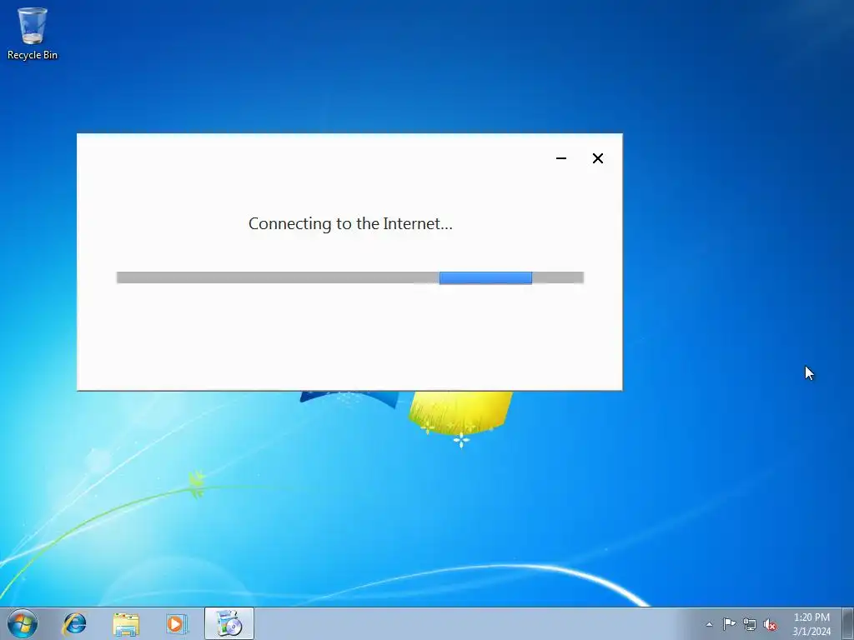Select the installer setup taskbar button
854x640 pixels.
pyautogui.click(x=229, y=623)
